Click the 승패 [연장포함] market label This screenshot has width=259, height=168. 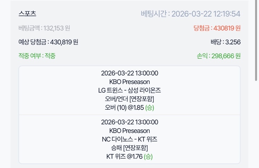pyautogui.click(x=129, y=148)
